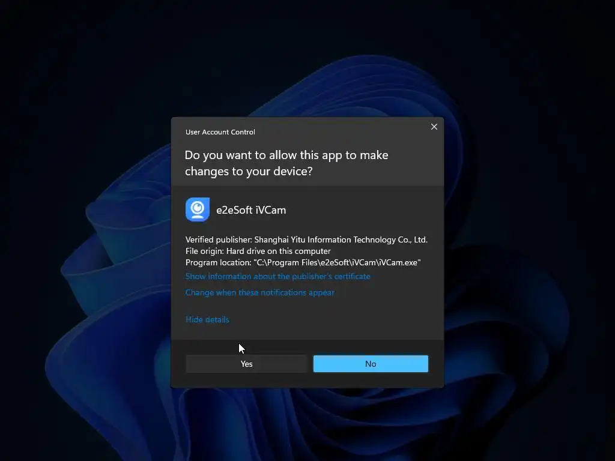Click the No button to deny changes
The width and height of the screenshot is (615, 461).
tap(371, 364)
